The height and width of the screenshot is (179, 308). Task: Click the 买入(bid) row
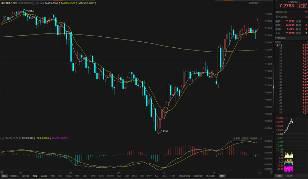coord(291,17)
